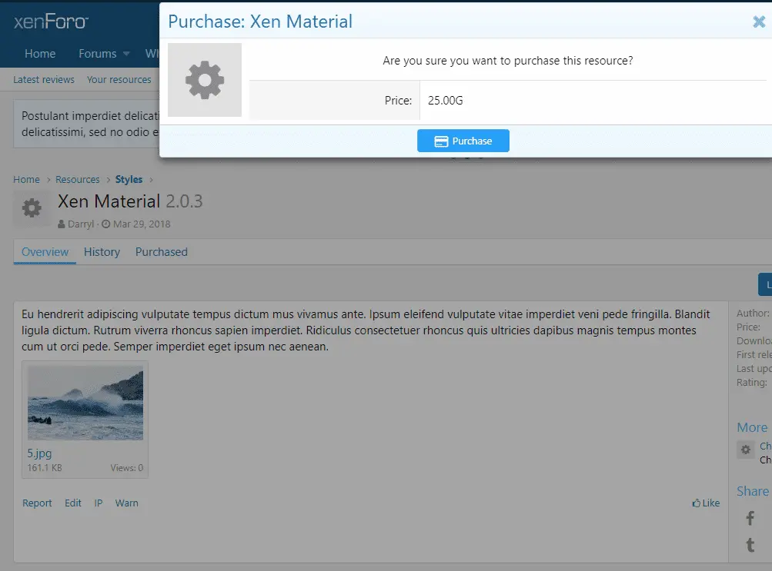Click Home in the breadcrumb
The width and height of the screenshot is (772, 571).
(27, 179)
